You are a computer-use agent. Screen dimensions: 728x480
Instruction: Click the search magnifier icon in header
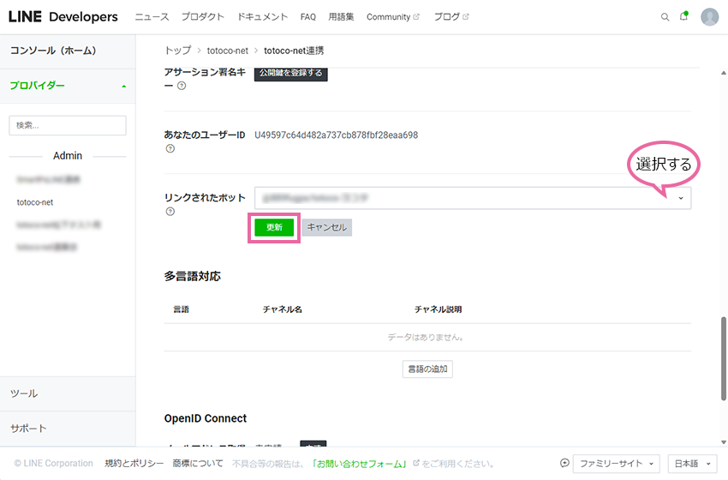(x=665, y=17)
